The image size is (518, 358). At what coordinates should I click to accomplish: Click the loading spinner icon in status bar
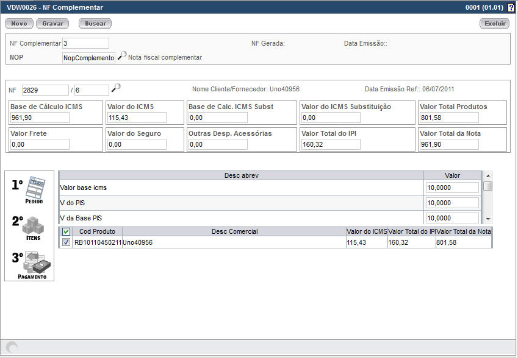(x=12, y=347)
